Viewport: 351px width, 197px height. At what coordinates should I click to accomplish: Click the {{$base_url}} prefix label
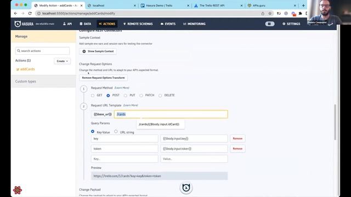click(x=103, y=114)
